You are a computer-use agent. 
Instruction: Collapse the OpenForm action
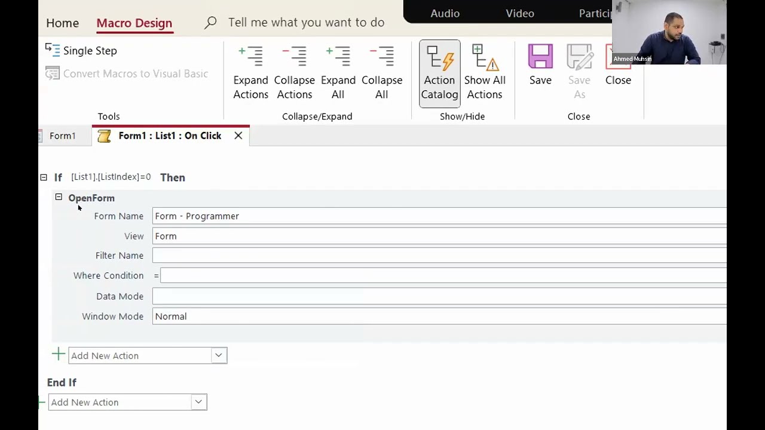click(59, 197)
